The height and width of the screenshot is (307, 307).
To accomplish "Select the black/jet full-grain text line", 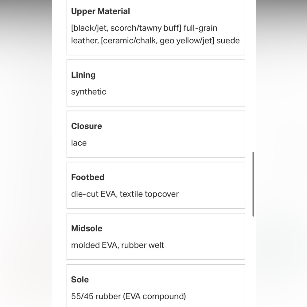I will click(144, 28).
